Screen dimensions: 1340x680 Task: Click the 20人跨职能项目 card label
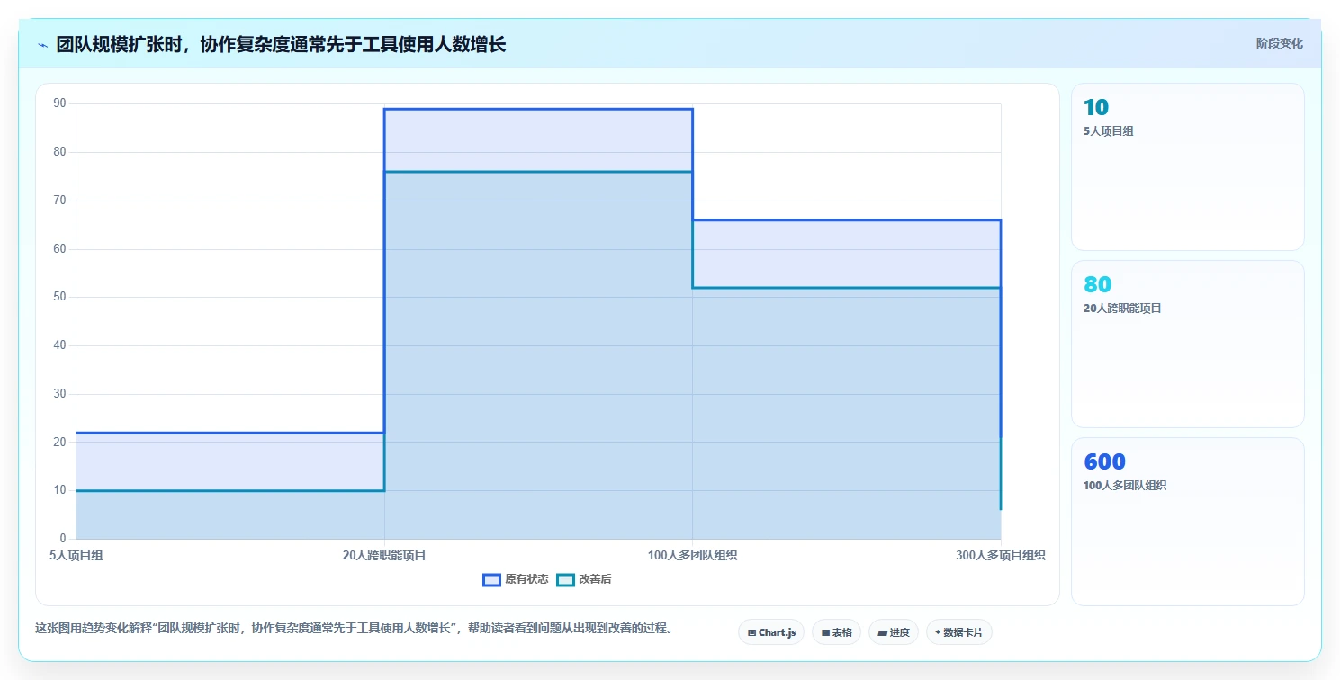click(1122, 309)
